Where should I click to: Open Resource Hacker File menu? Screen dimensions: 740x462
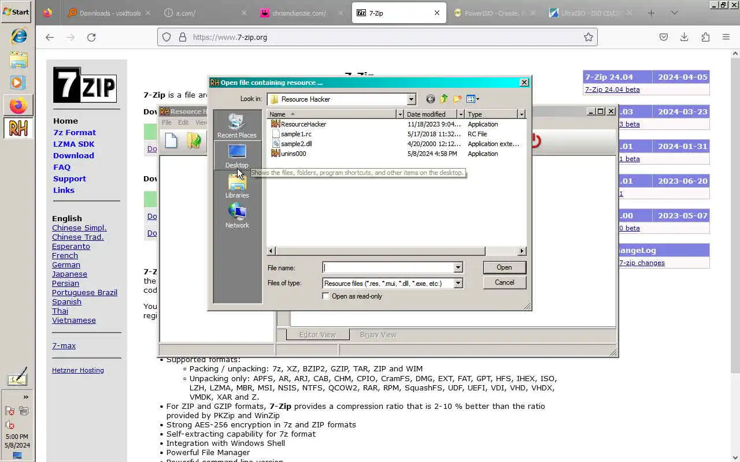pyautogui.click(x=166, y=122)
